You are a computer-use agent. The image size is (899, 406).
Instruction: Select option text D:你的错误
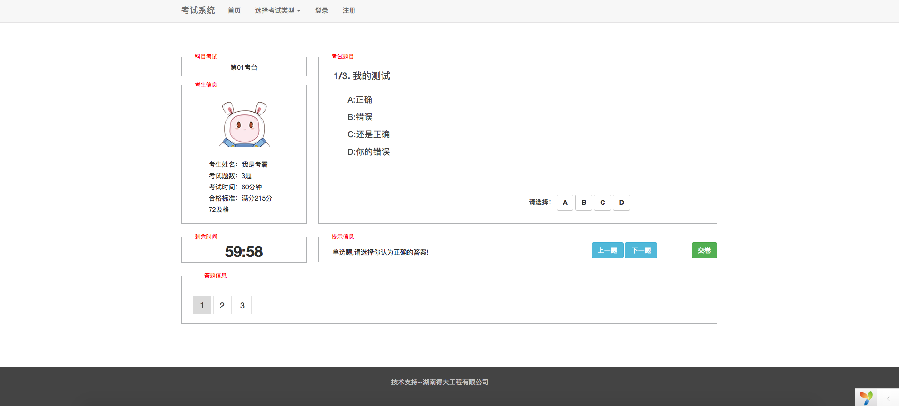(368, 152)
